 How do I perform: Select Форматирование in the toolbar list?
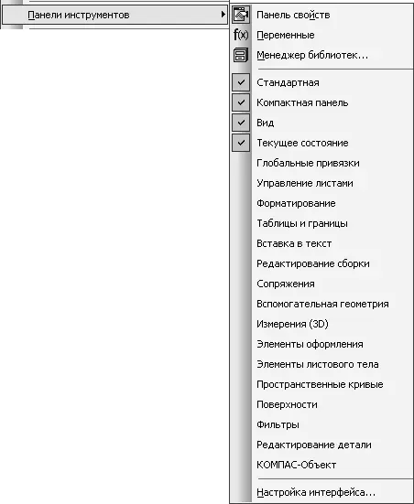click(x=321, y=203)
